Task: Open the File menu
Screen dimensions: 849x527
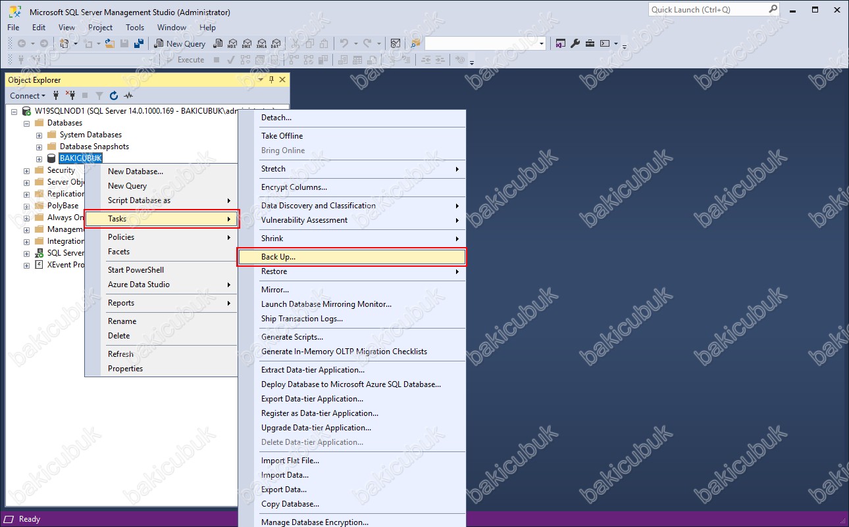Action: click(13, 28)
